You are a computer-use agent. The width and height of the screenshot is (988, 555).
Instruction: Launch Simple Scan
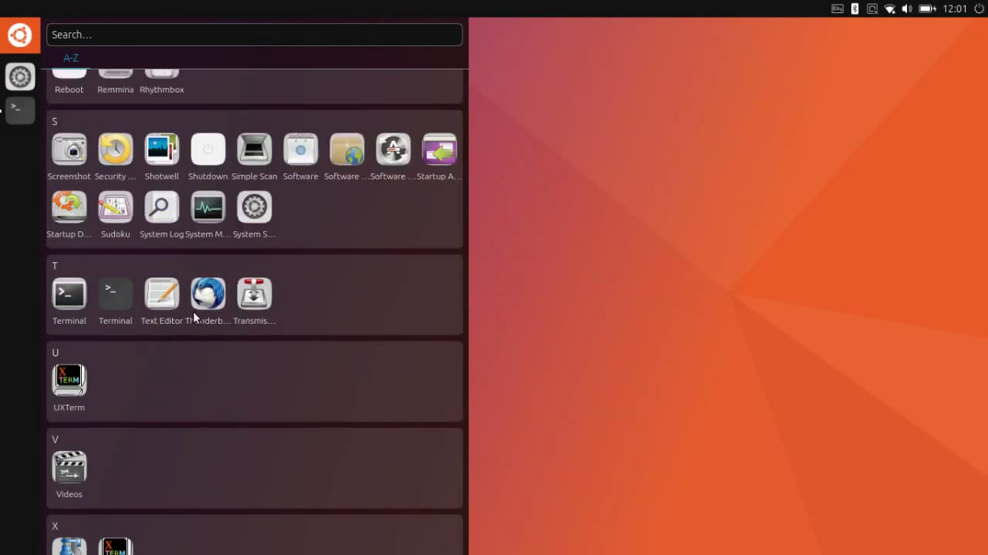click(254, 150)
